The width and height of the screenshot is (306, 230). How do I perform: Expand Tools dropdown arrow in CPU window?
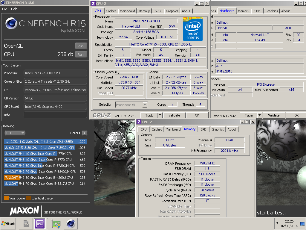pyautogui.click(x=160, y=115)
